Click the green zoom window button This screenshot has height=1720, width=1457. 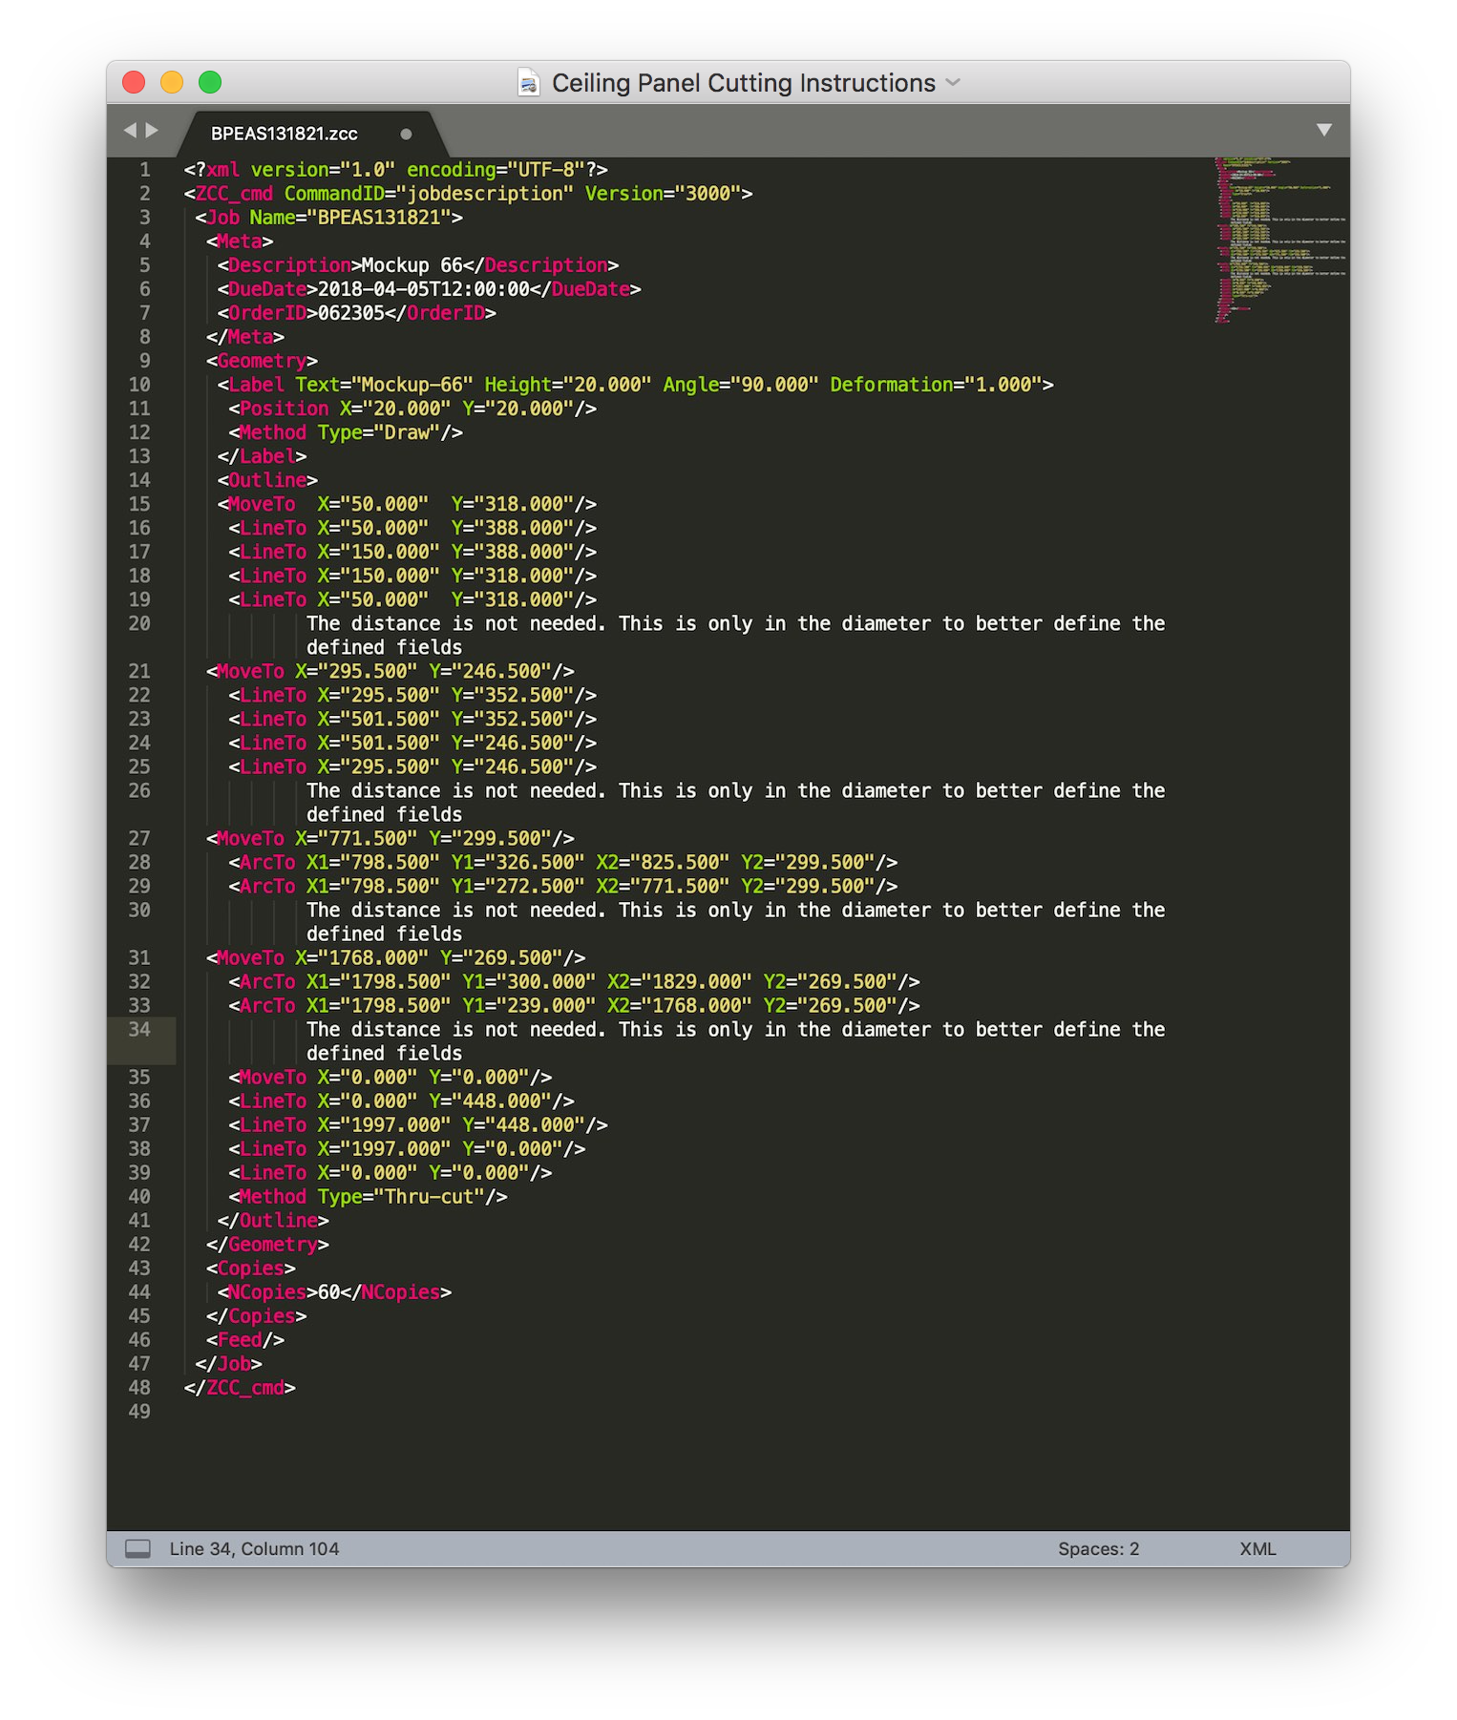(210, 82)
